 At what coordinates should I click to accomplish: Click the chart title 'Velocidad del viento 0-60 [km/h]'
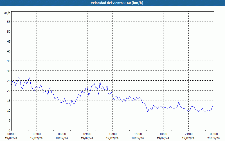pos(117,3)
